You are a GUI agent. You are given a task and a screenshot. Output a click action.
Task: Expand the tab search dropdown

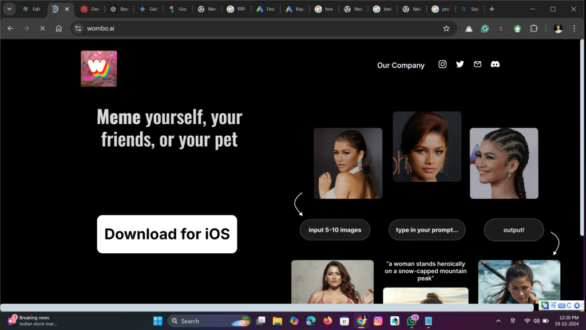(x=9, y=9)
